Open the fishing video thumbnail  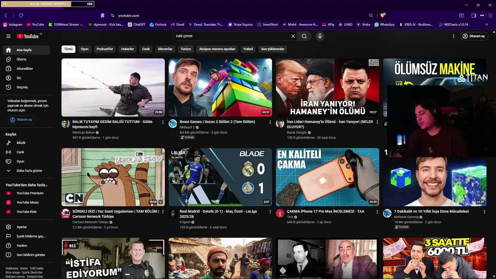113,88
